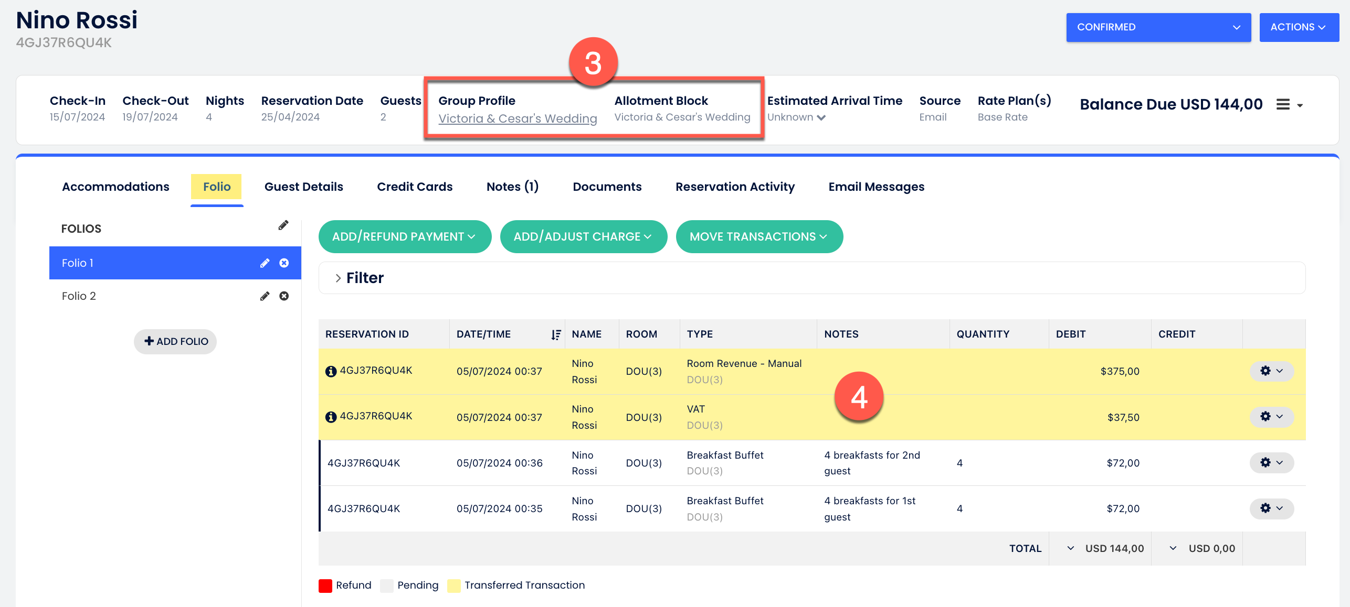Click the pencil icon on Folio 1
The width and height of the screenshot is (1350, 607).
(265, 263)
